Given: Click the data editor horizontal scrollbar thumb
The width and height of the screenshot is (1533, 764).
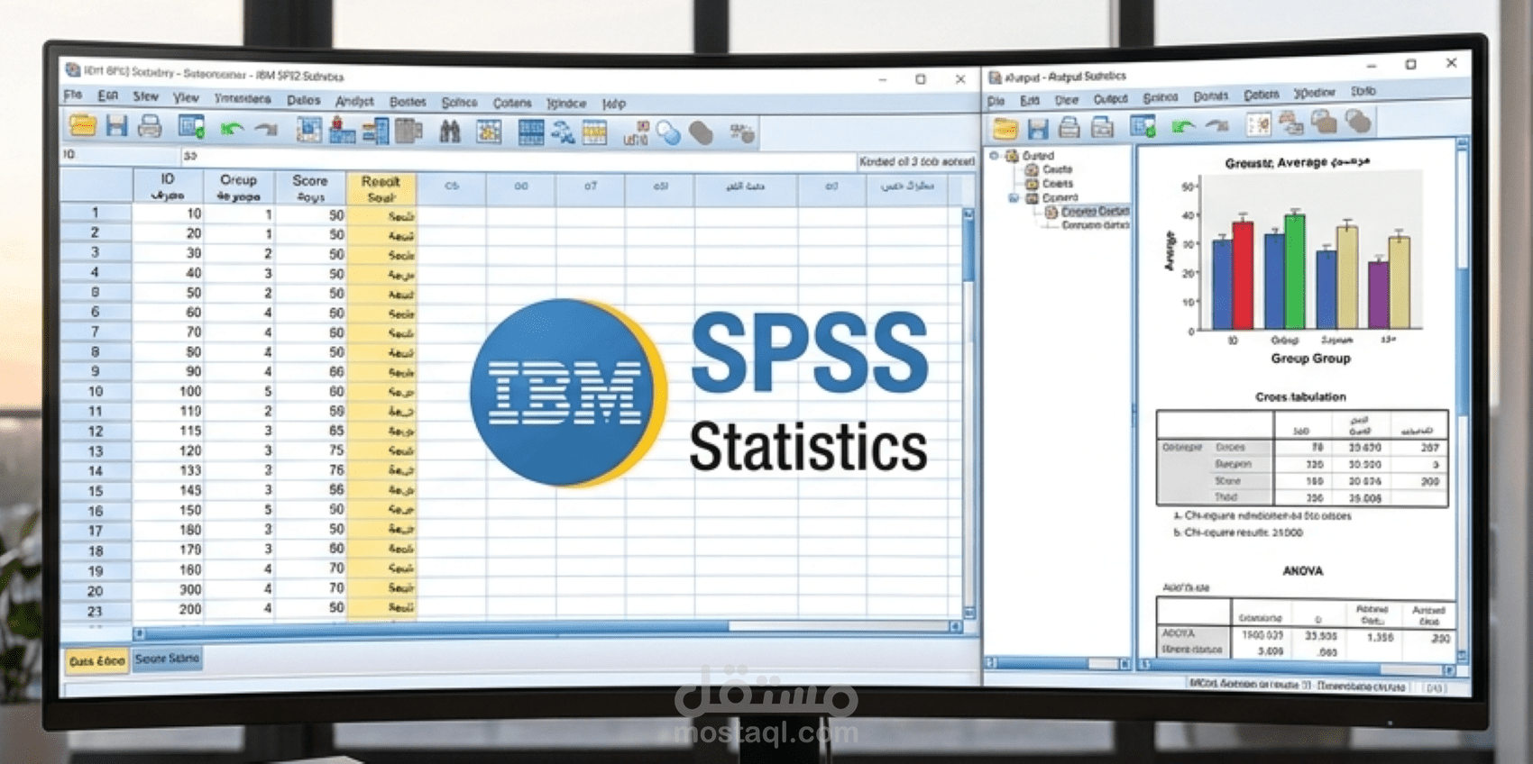Looking at the screenshot, I should (437, 628).
